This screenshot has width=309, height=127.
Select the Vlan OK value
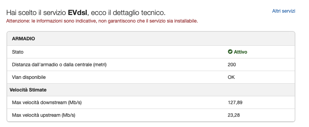tap(231, 77)
